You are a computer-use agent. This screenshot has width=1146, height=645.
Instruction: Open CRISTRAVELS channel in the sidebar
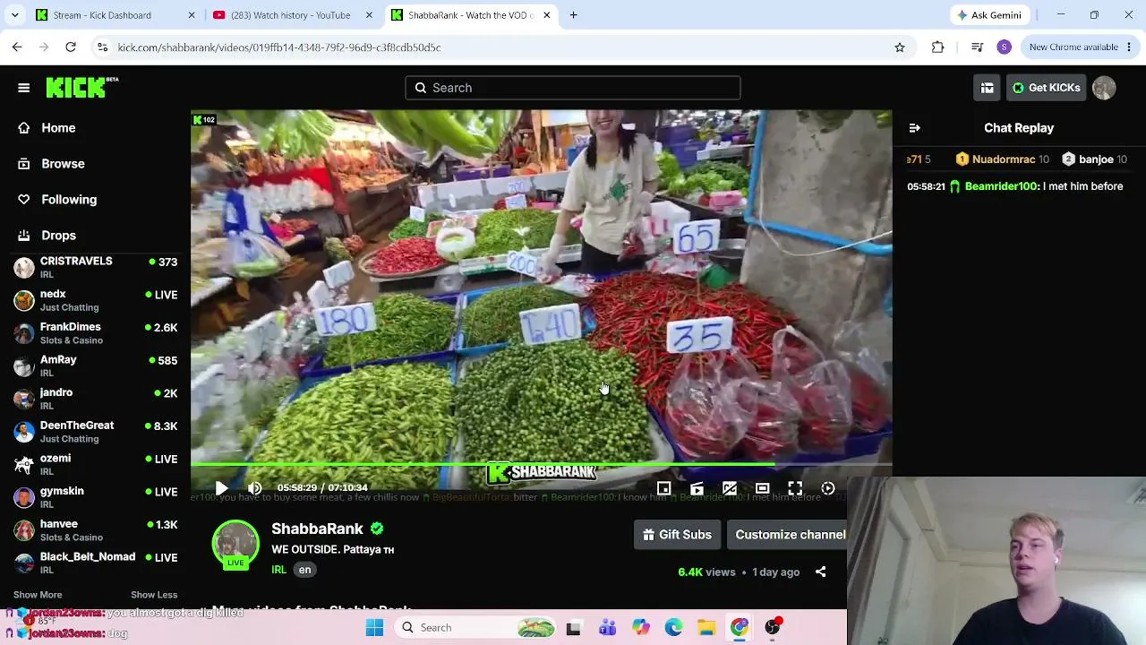pyautogui.click(x=96, y=267)
